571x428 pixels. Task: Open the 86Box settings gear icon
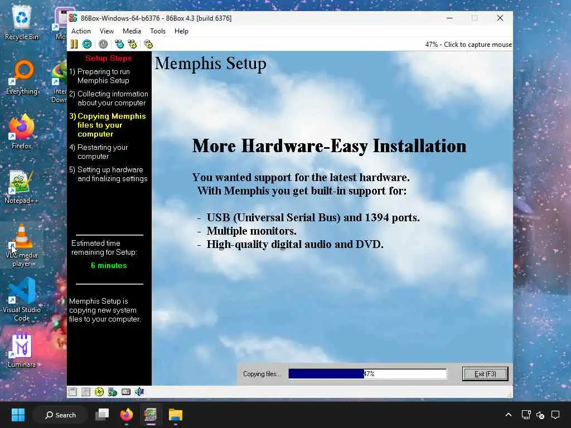[x=148, y=45]
